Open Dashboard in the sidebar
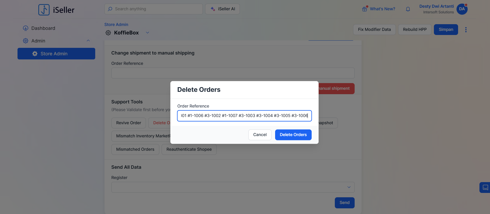Screen dimensions: 490x214 pyautogui.click(x=43, y=28)
